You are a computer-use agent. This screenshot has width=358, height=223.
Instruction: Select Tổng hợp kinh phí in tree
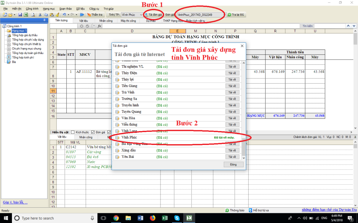coord(23,57)
